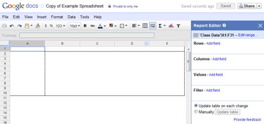Close the Report Editor panel
The image size is (264, 124).
pyautogui.click(x=260, y=26)
